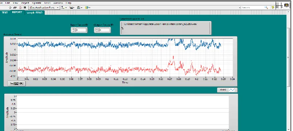Click the Run Continuously toolbar icon
Screen dimensions: 293x131
15,8
